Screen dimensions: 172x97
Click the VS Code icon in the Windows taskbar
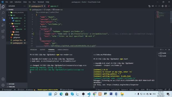89,94
